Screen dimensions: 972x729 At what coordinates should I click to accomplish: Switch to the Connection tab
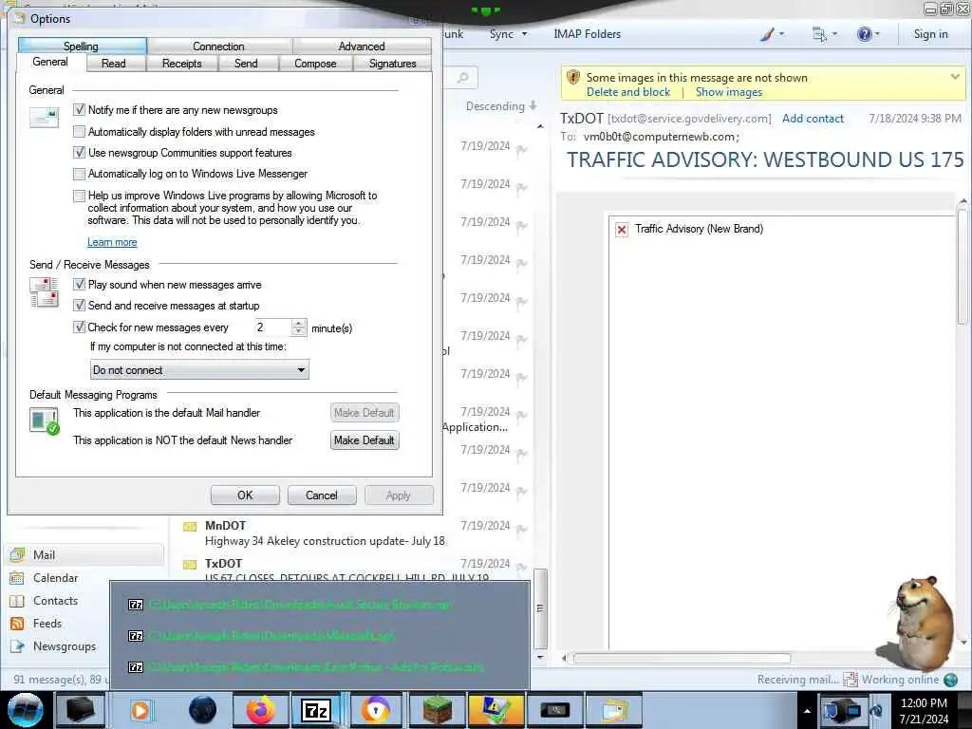(219, 46)
